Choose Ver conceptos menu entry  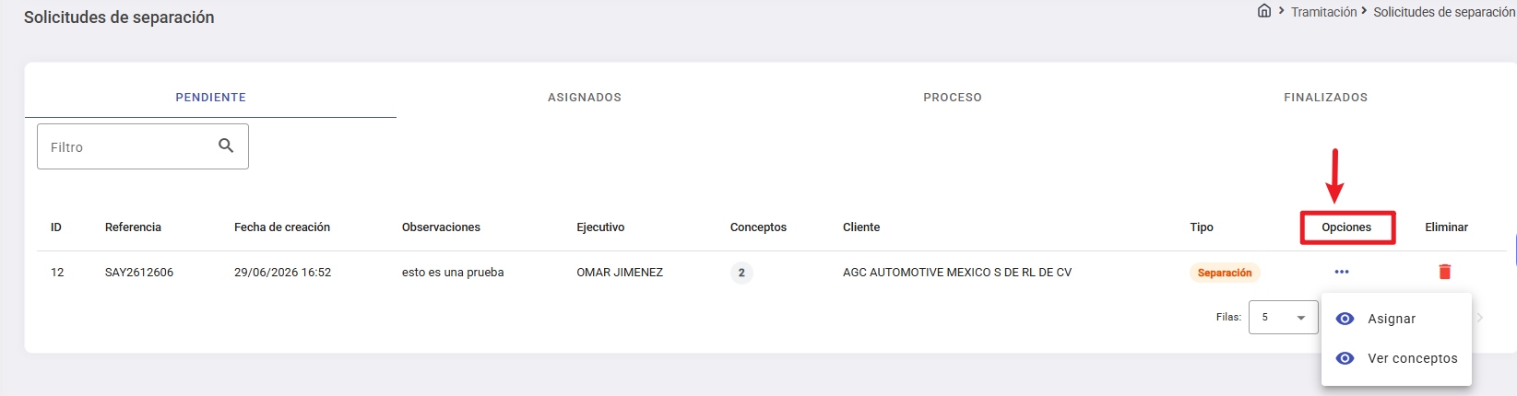(x=1396, y=358)
